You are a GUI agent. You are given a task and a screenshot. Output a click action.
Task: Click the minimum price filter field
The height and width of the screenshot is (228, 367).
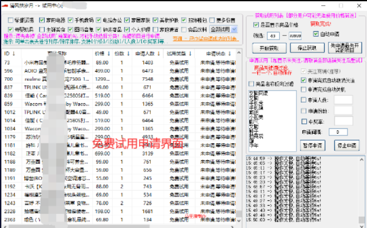pyautogui.click(x=273, y=36)
